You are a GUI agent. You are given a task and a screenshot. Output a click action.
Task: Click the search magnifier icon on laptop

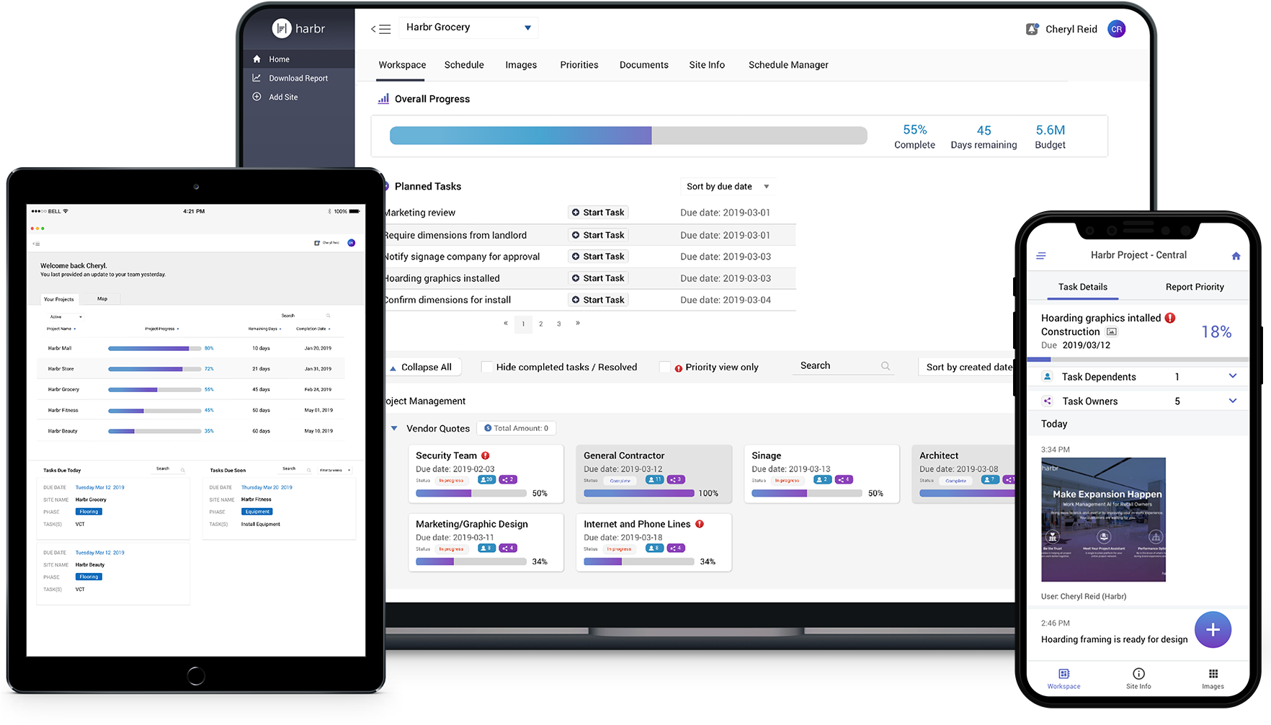click(886, 366)
